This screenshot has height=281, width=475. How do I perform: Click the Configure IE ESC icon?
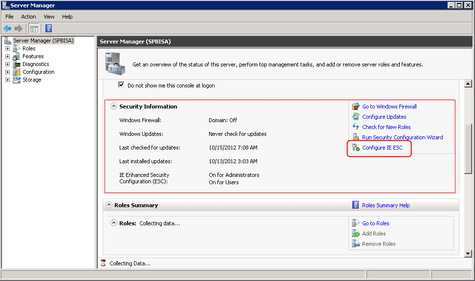tap(356, 148)
